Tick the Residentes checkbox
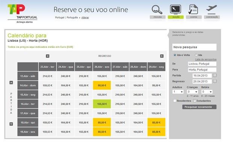Screen dimensions: 233x142 175,101
